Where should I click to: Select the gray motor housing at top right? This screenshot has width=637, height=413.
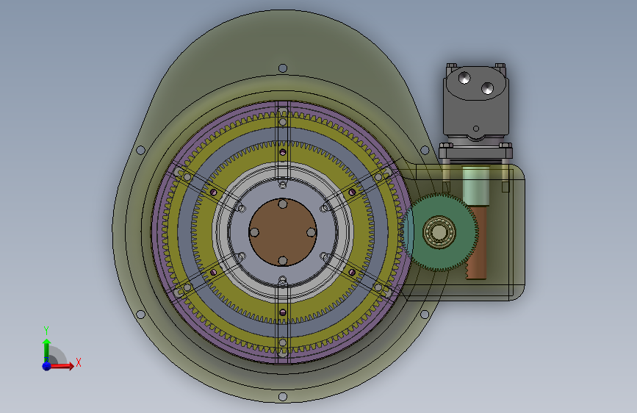click(475, 101)
